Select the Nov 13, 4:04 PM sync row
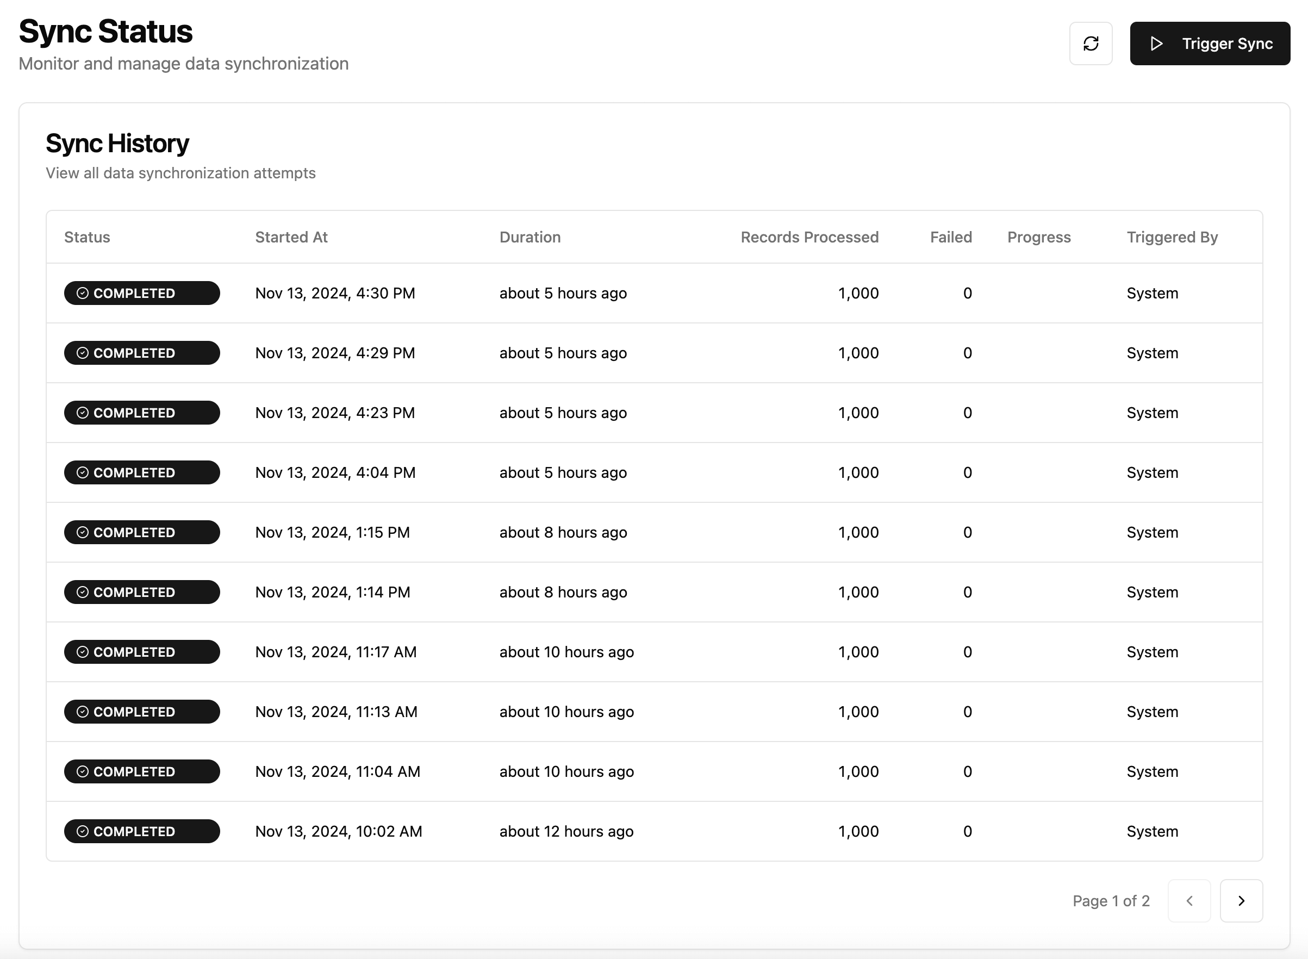The image size is (1308, 959). (653, 472)
